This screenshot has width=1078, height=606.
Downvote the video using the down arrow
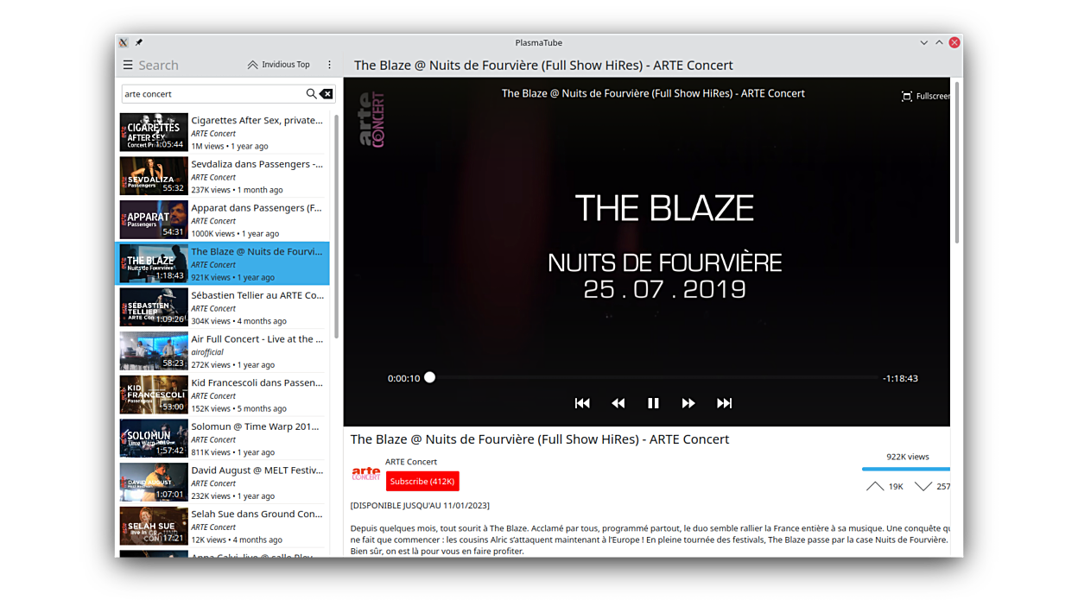pos(923,487)
